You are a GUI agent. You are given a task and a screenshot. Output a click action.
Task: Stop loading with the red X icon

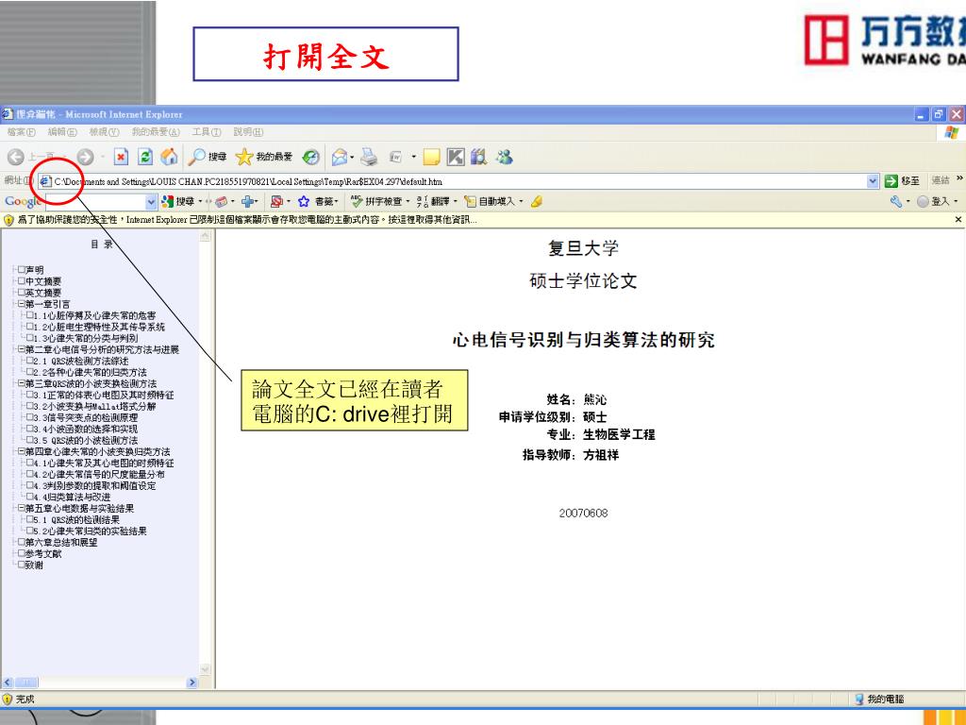click(122, 158)
